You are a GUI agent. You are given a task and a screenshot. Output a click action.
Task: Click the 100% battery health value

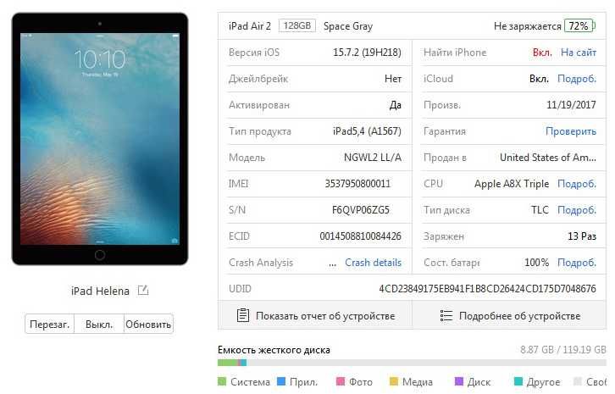pos(536,263)
